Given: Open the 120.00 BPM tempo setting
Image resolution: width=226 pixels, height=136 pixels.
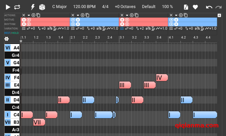Looking at the screenshot, I should (x=84, y=7).
